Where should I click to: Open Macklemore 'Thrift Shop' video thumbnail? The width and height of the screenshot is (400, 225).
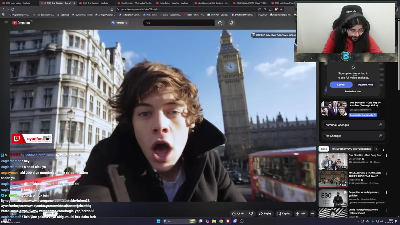pyautogui.click(x=333, y=179)
